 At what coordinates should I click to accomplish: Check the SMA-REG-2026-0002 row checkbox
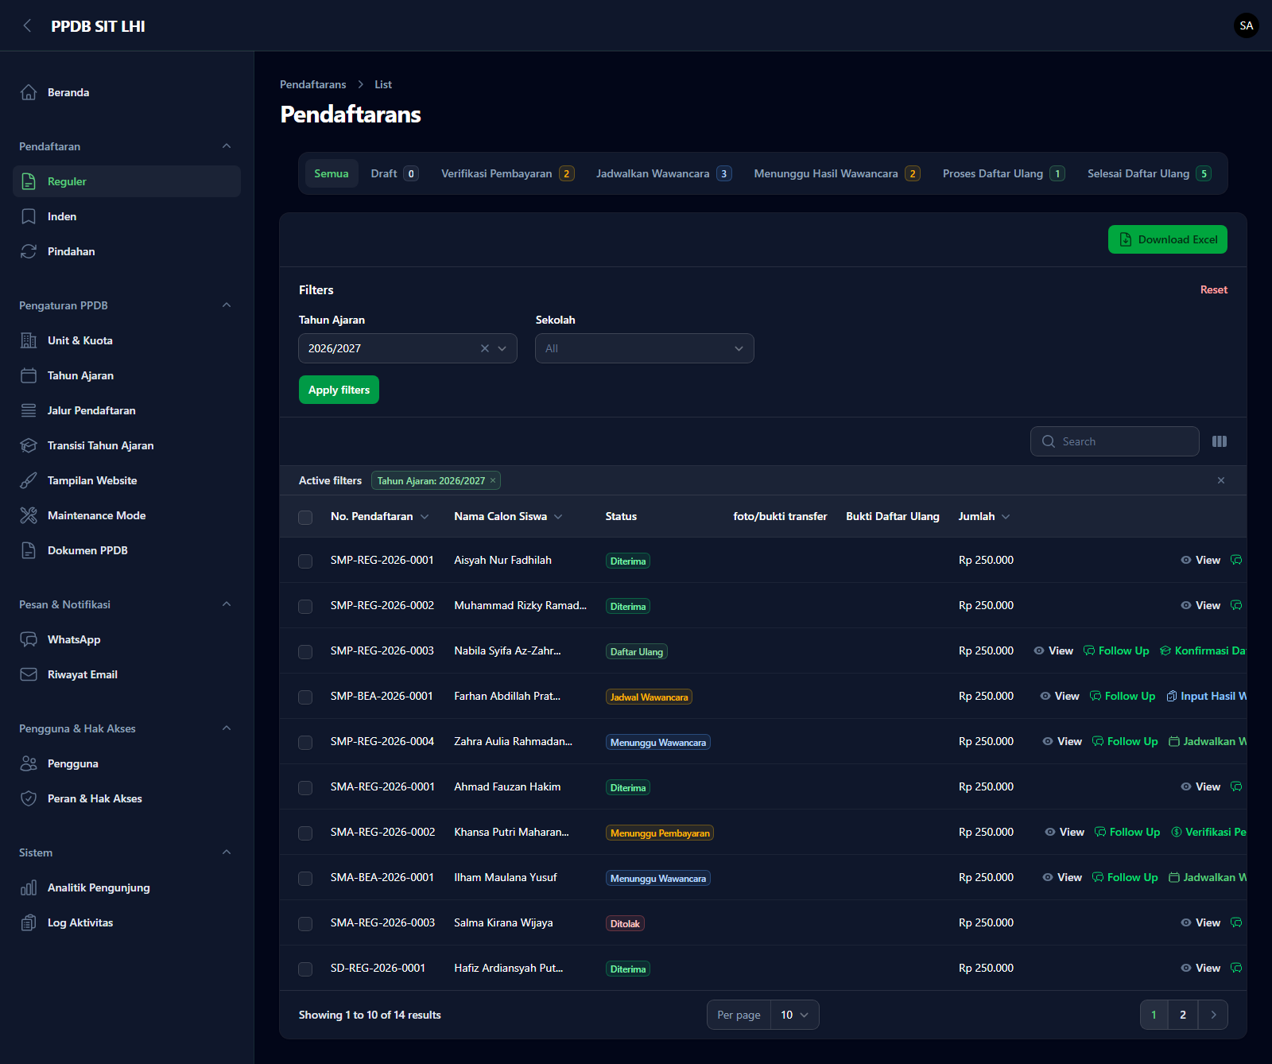(305, 833)
